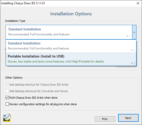Toggle Add desktop shortcut for Chasys Draw IES Artist
The width and height of the screenshot is (142, 125).
click(x=7, y=85)
